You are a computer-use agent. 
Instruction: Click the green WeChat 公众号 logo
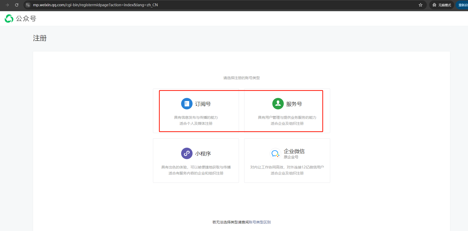[9, 18]
